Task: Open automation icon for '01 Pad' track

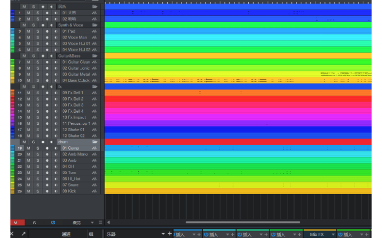Action: point(94,31)
